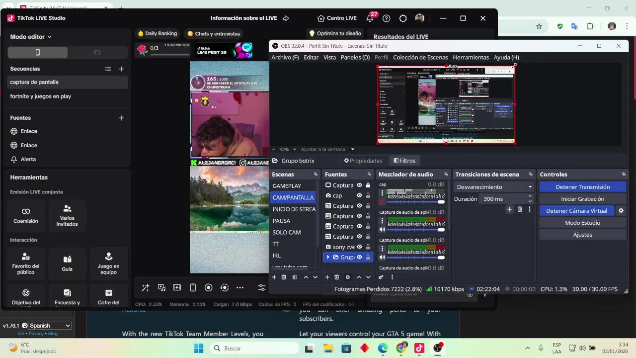
Task: Open the Desvanecimiento transition dropdown
Action: pyautogui.click(x=494, y=187)
